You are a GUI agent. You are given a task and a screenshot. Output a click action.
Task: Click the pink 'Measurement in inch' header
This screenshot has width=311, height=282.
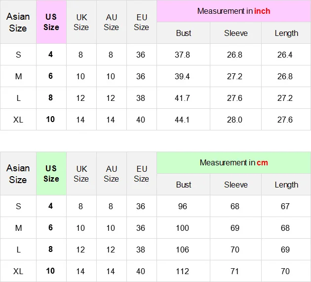pyautogui.click(x=233, y=11)
